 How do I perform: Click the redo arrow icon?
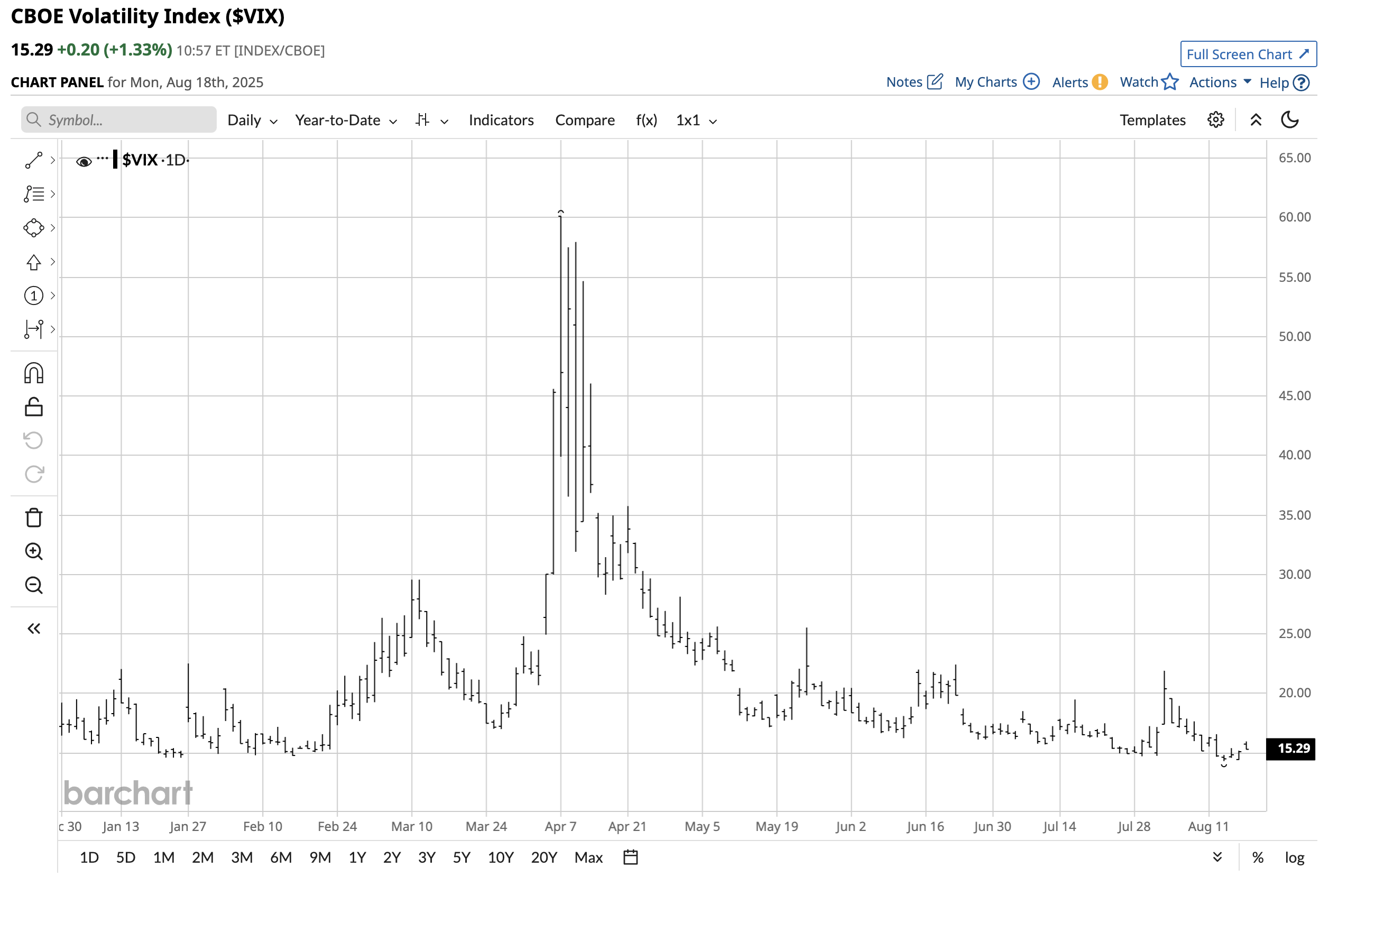coord(33,475)
